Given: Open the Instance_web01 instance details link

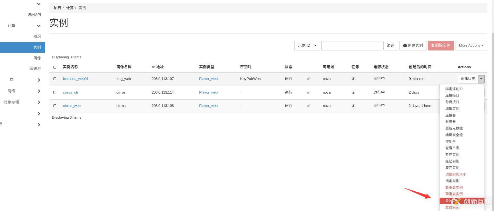Looking at the screenshot, I should click(76, 79).
